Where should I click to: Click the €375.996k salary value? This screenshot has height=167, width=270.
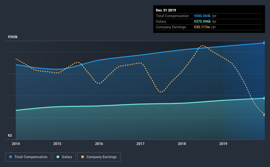tap(202, 21)
